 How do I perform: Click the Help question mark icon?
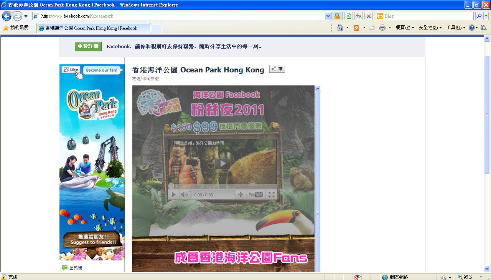pyautogui.click(x=472, y=28)
